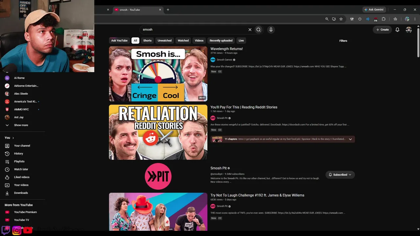Open a new browser tab with plus

pos(168,10)
